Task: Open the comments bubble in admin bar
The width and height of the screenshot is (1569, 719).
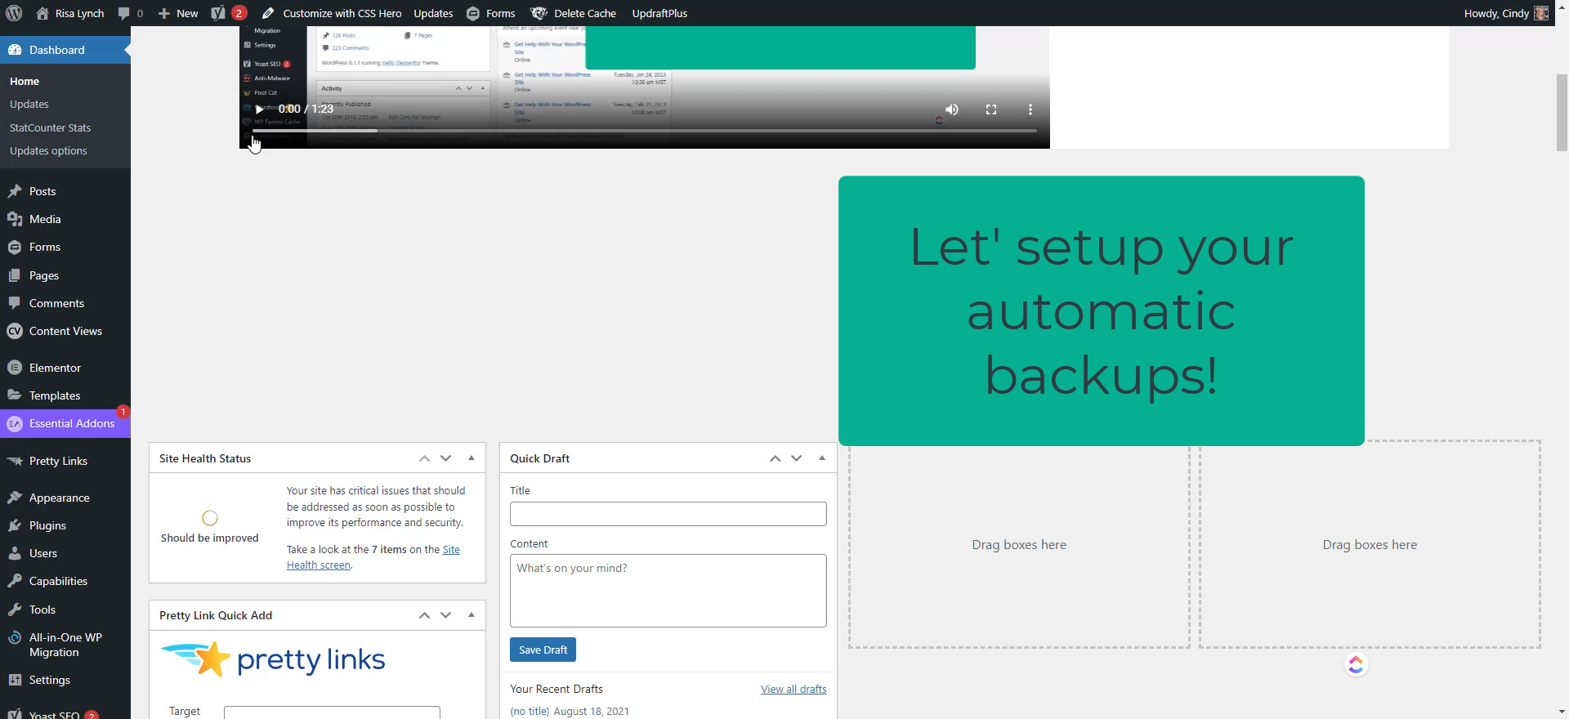Action: click(130, 13)
